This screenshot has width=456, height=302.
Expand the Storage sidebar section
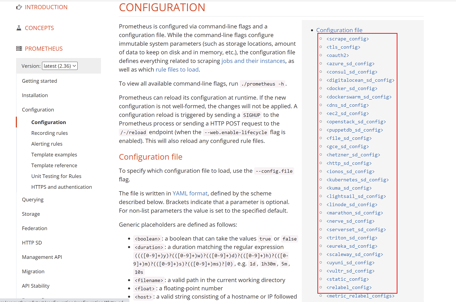31,214
